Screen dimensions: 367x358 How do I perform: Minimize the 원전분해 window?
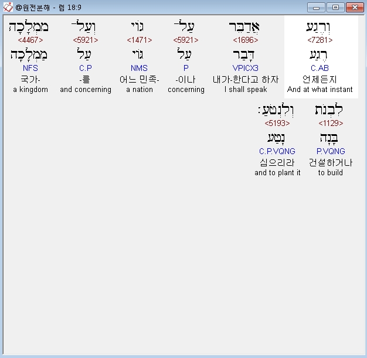316,8
